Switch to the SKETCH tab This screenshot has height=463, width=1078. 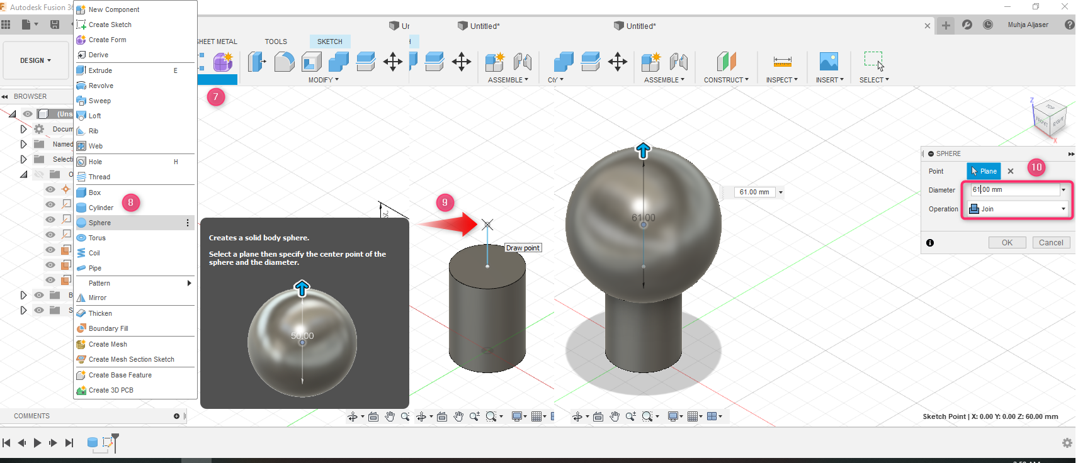pos(330,42)
